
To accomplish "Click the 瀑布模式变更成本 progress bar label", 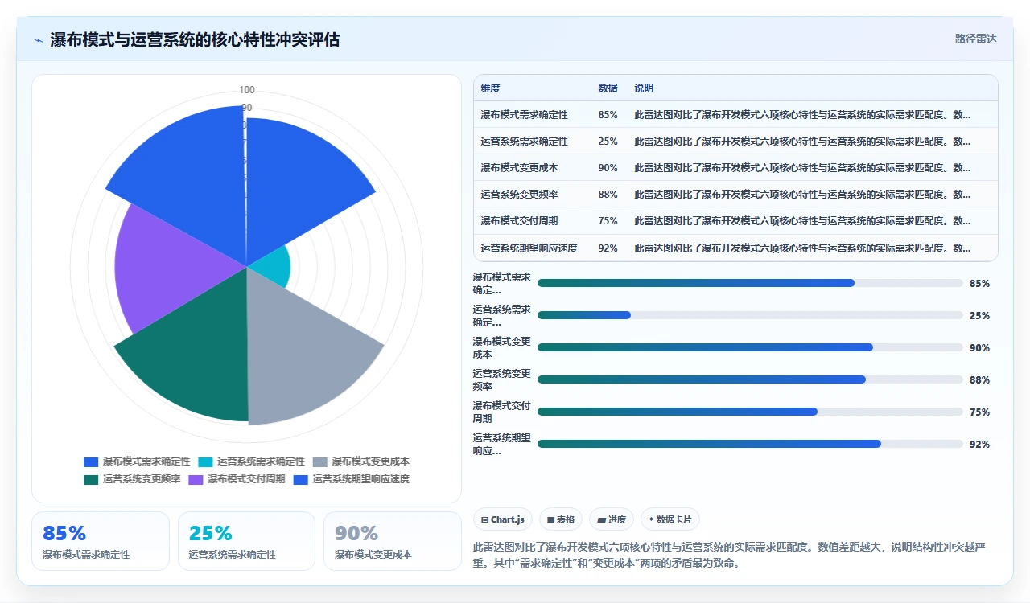I will point(501,347).
